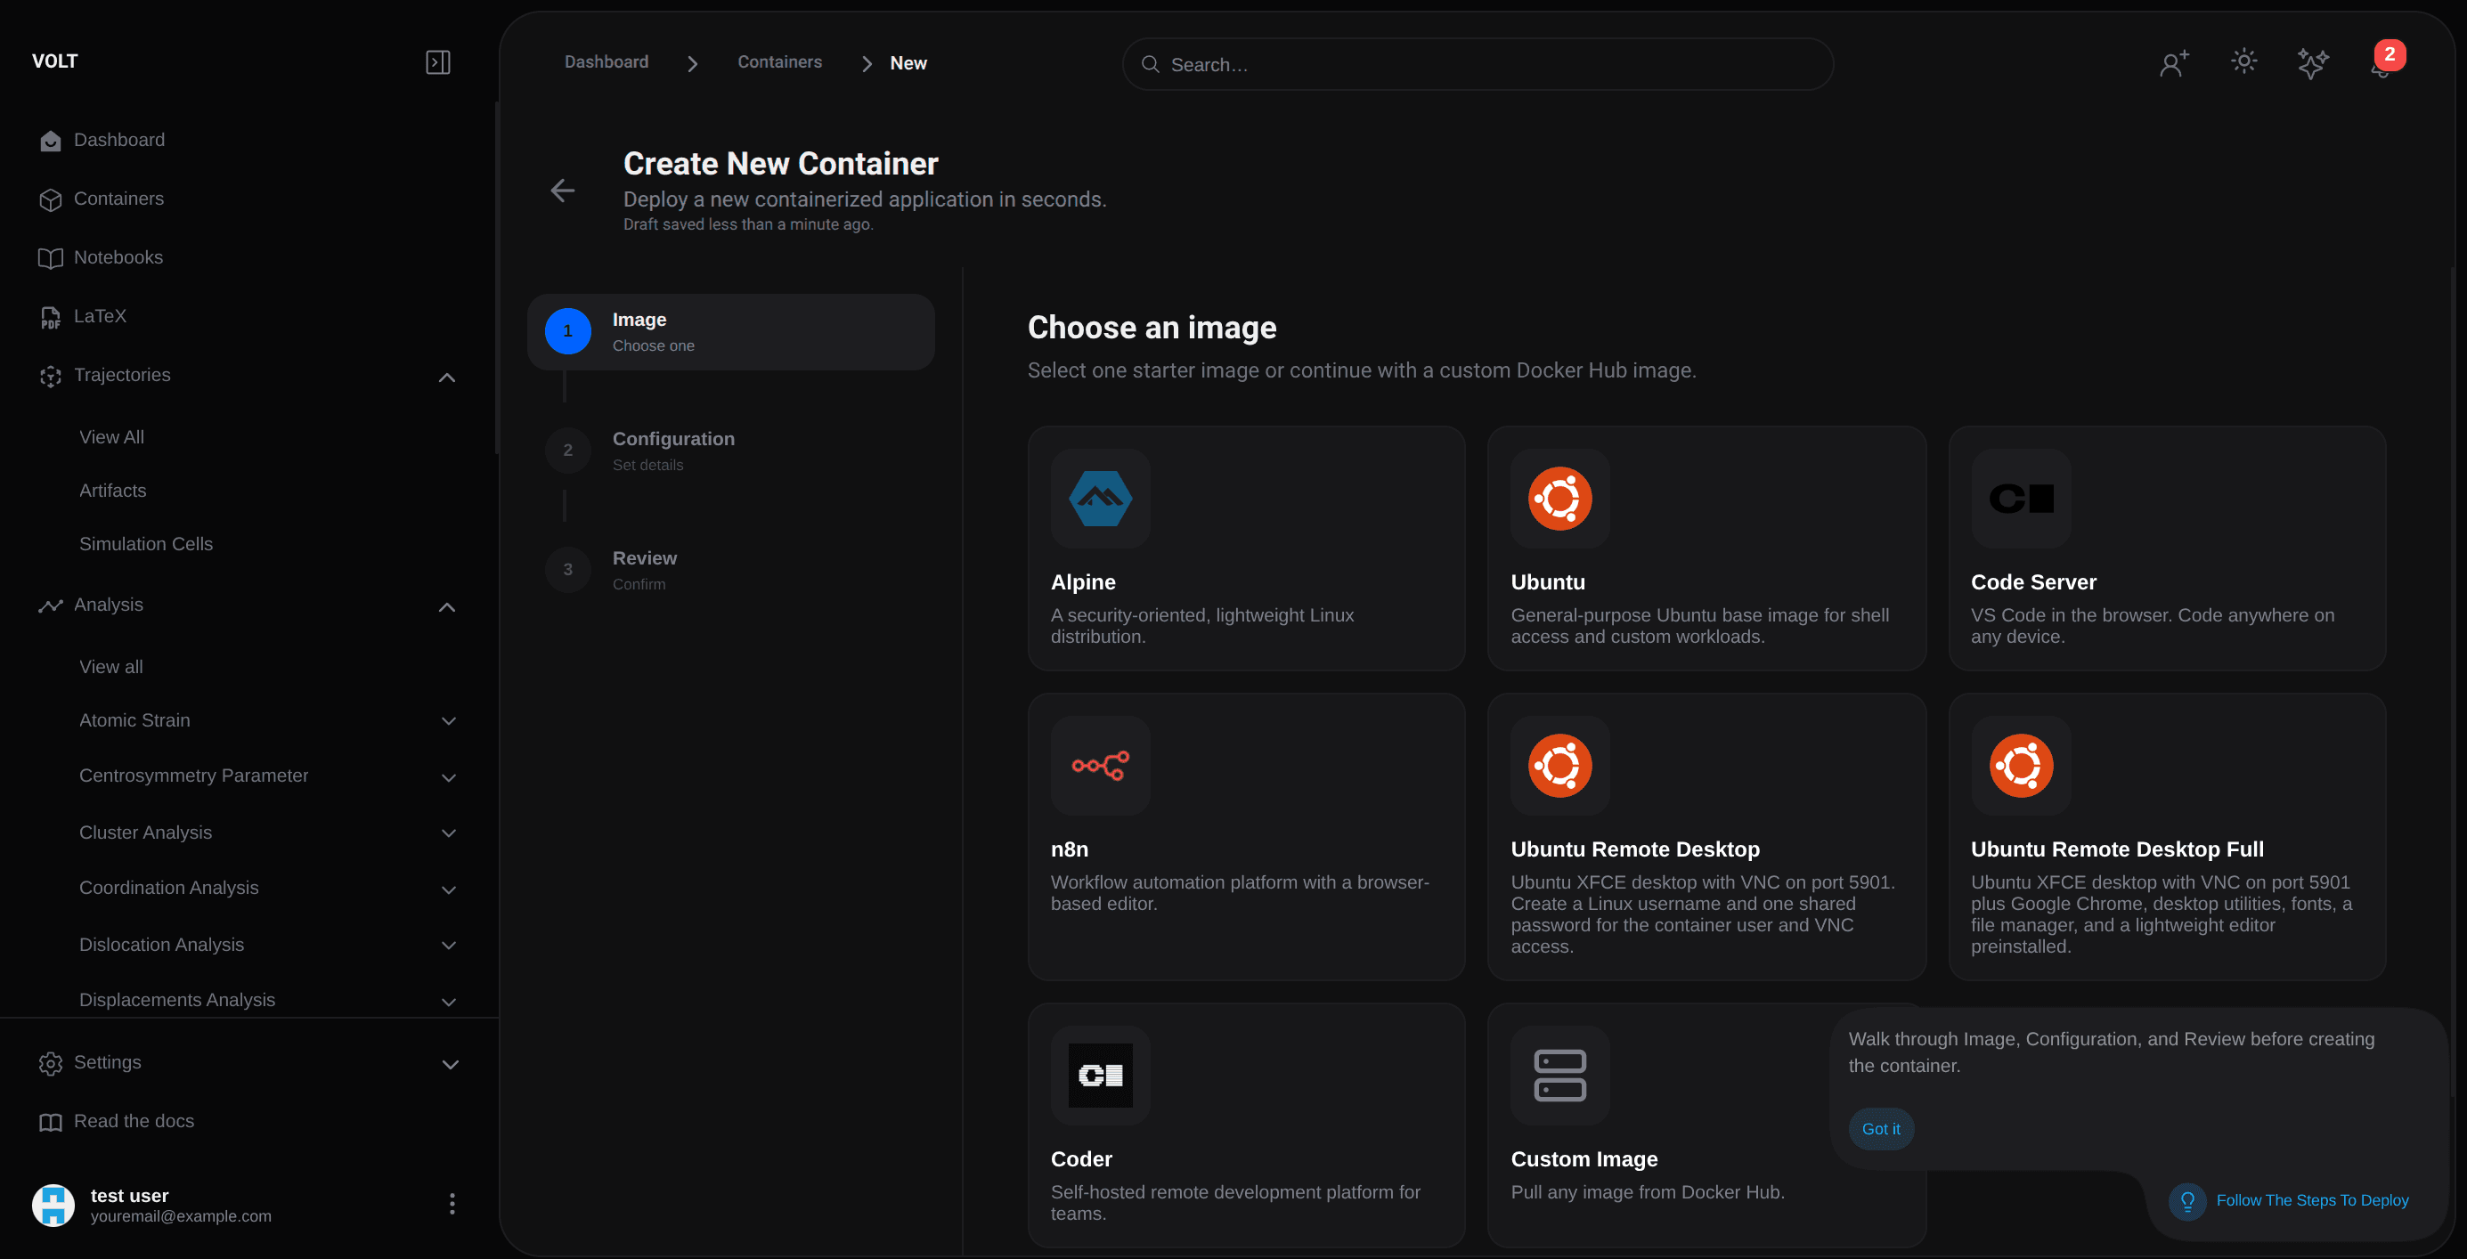This screenshot has width=2467, height=1259.
Task: Go to Dashboard via the breadcrumb
Action: coord(606,61)
